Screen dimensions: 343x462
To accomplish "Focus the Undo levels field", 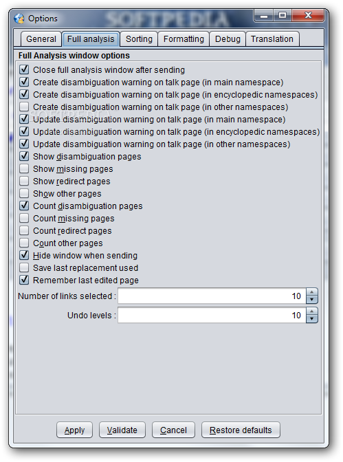I will pos(212,316).
